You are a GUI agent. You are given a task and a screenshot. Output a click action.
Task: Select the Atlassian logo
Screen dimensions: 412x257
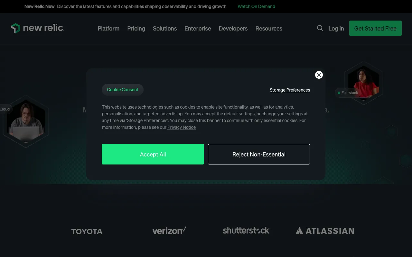324,231
